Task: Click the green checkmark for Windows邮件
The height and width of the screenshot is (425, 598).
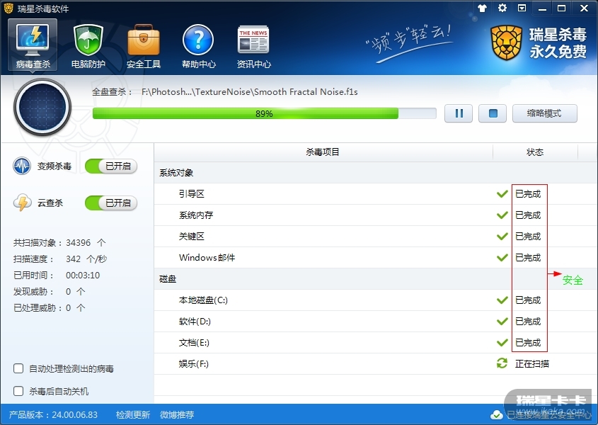Action: (502, 258)
